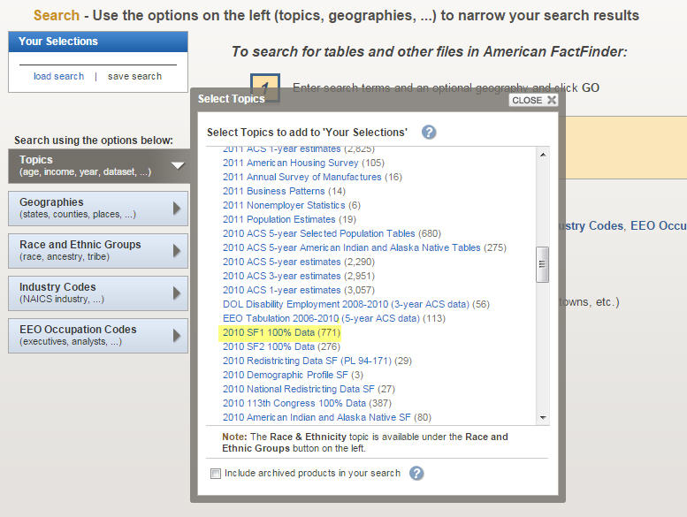
Task: Expand Race and Ethnic Groups panel
Action: tap(98, 251)
